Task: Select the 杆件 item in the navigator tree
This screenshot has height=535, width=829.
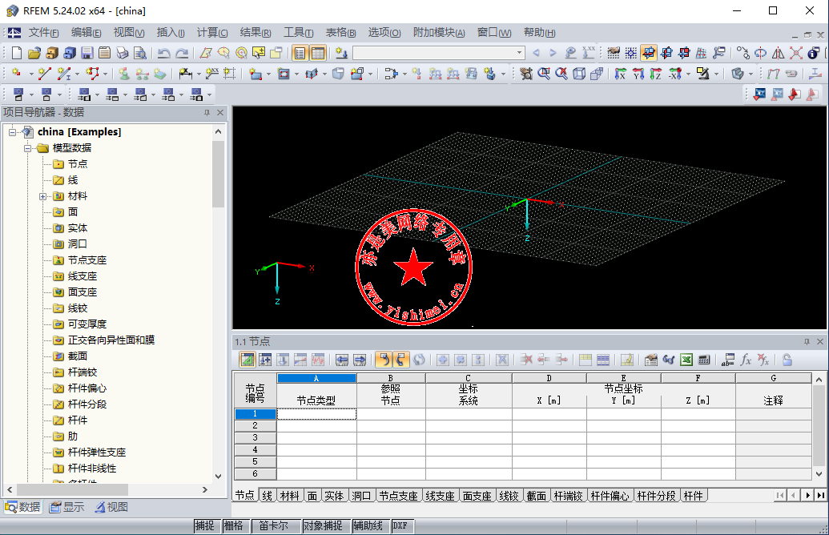Action: 78,420
